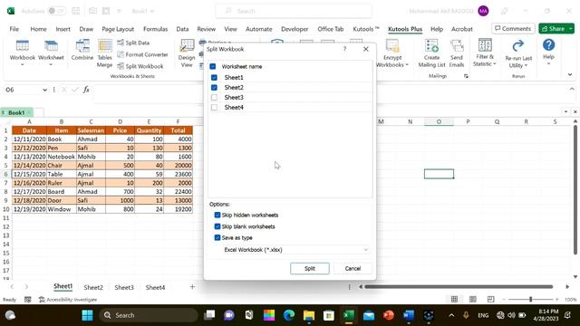This screenshot has width=580, height=326.
Task: Click the horizontal scrollbar of the sheet
Action: [x=459, y=286]
